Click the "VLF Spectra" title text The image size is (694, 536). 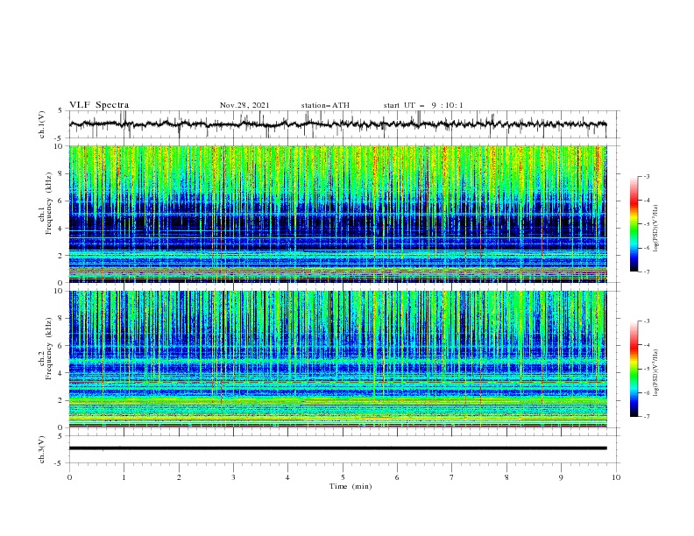(99, 105)
